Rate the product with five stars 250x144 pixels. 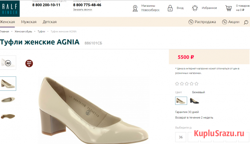click(x=196, y=84)
